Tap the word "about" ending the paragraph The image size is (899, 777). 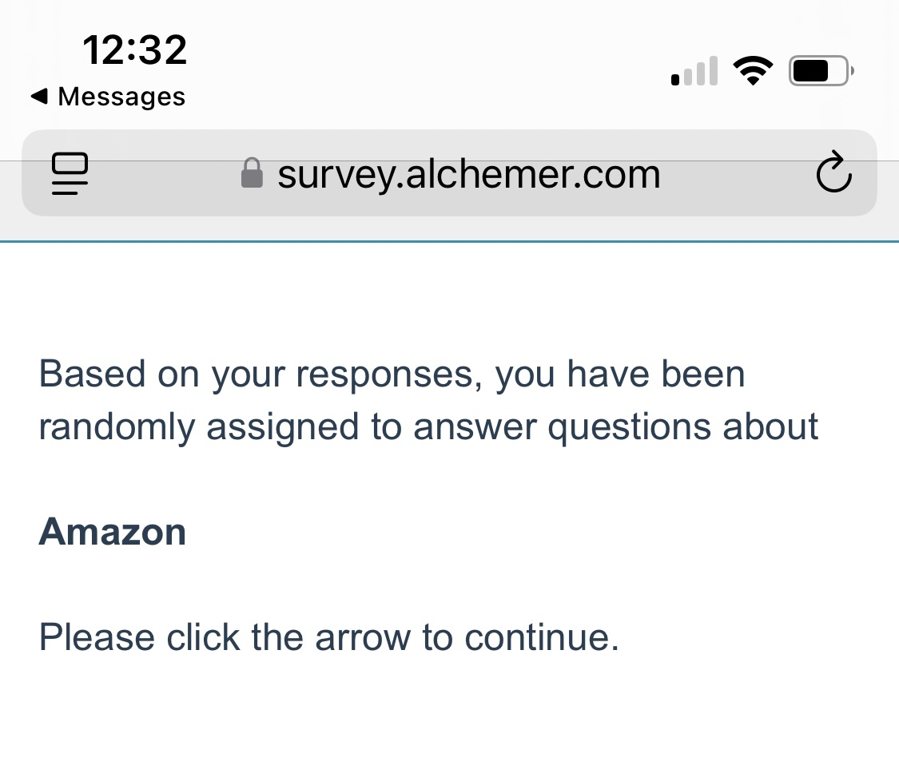point(770,426)
